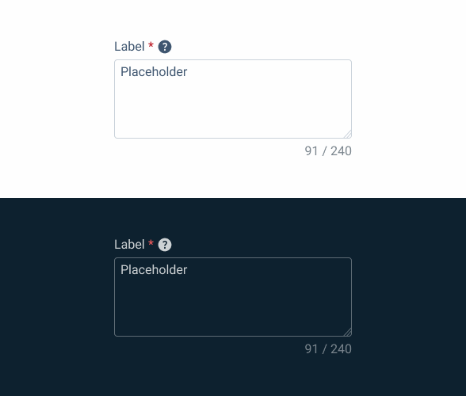The image size is (466, 396).
Task: Open the help question-mark icon on dark background
Action: pos(165,245)
